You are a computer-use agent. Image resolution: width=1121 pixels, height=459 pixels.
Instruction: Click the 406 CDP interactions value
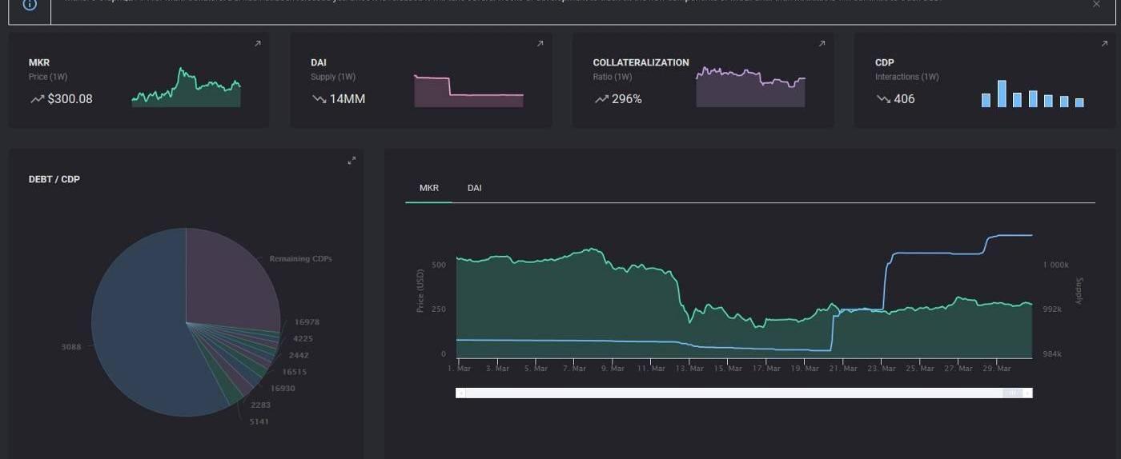point(904,99)
